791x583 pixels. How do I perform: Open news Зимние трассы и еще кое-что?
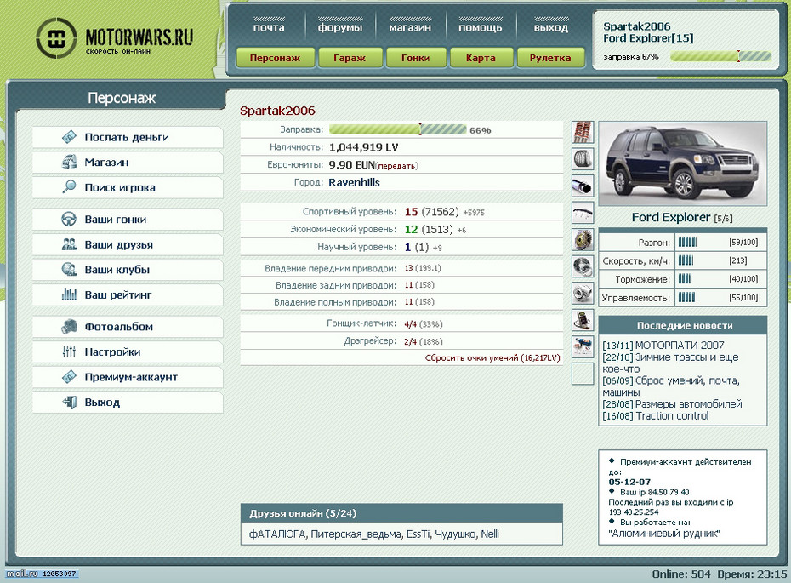670,363
